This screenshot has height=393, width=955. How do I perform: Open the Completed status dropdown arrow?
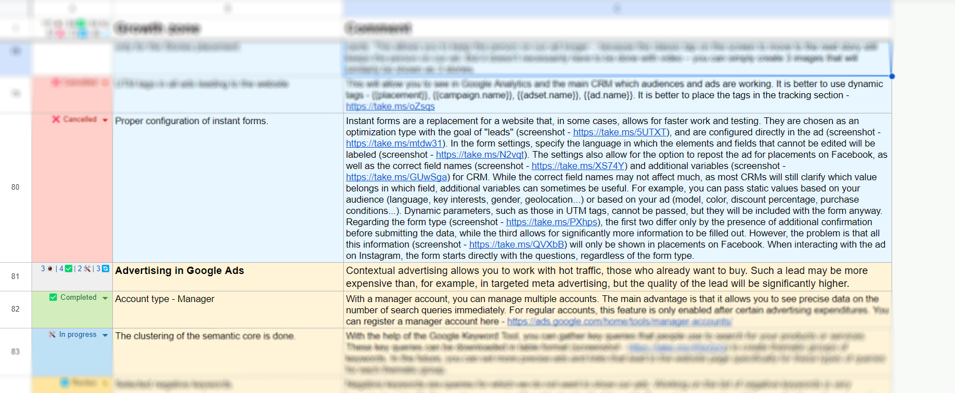[105, 298]
